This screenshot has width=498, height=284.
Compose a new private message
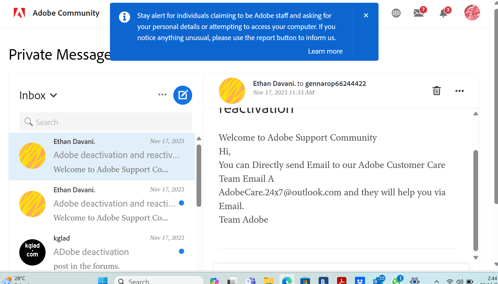182,95
